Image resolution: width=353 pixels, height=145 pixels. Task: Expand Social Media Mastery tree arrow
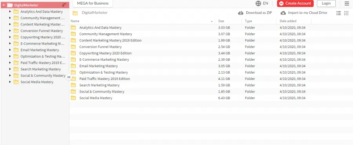tap(10, 82)
